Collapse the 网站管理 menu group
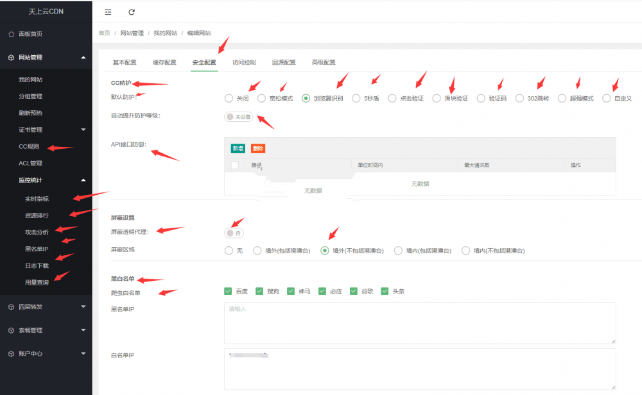Viewport: 642px width, 395px height. tap(45, 57)
